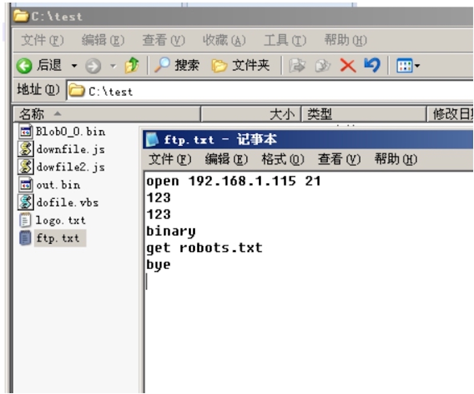Open Notepad's 格式(O) menu
This screenshot has width=474, height=394.
point(283,159)
